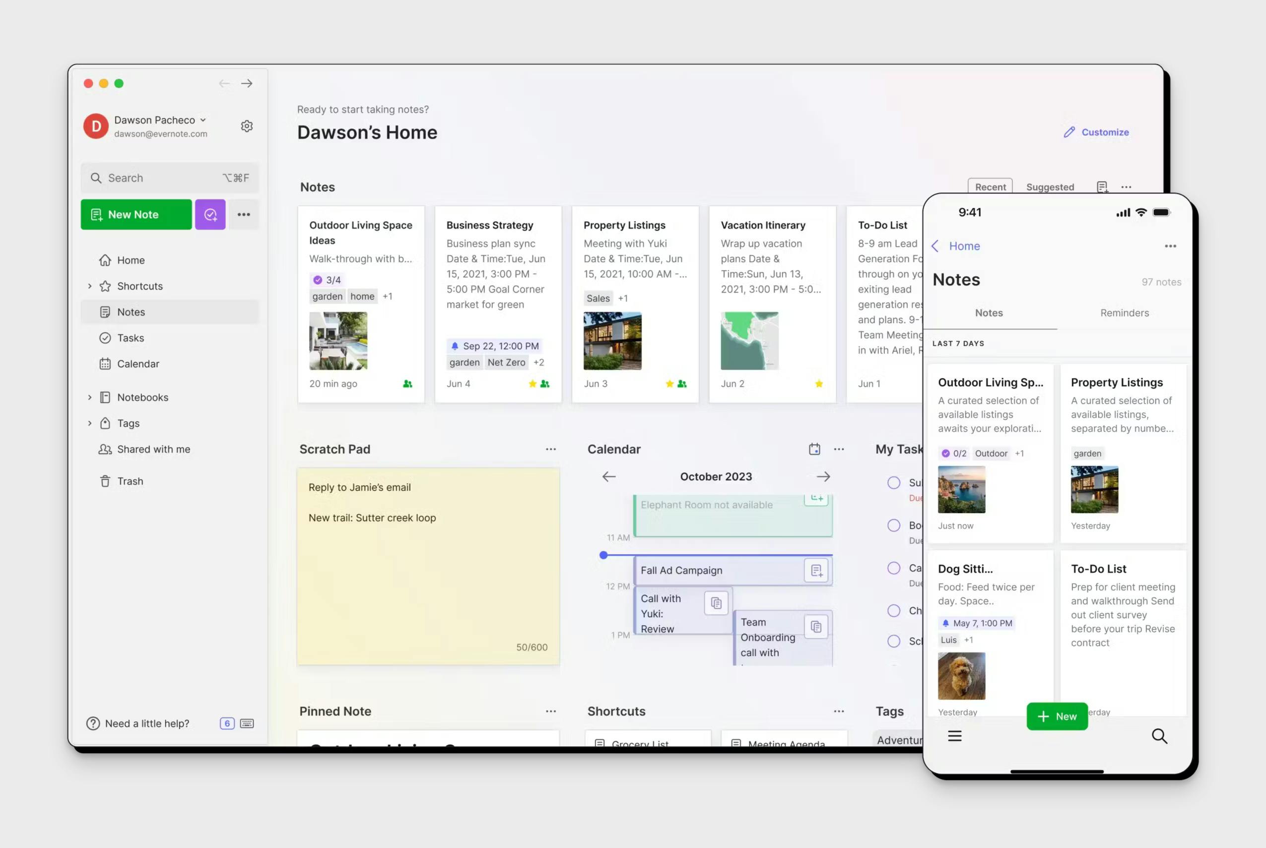Open the hamburger menu on the phone screen
Viewport: 1266px width, 848px height.
coord(955,736)
